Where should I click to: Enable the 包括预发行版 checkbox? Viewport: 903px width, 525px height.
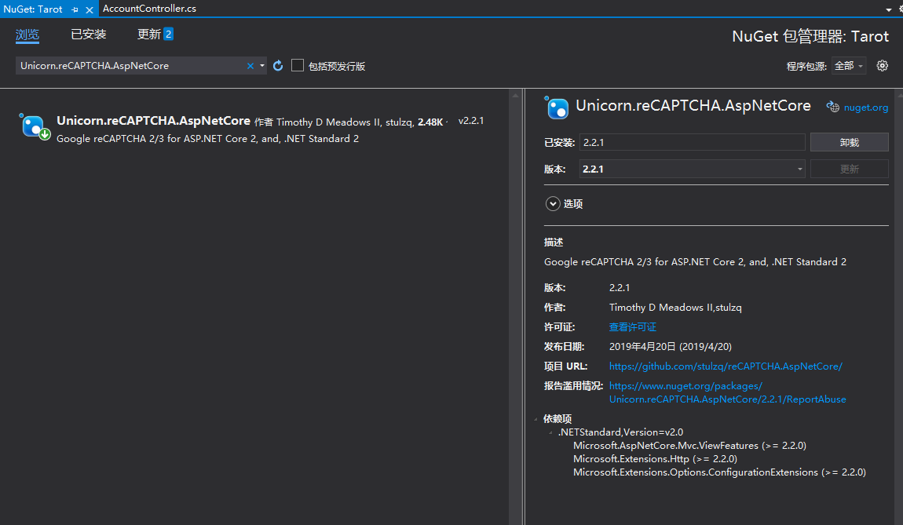point(298,66)
